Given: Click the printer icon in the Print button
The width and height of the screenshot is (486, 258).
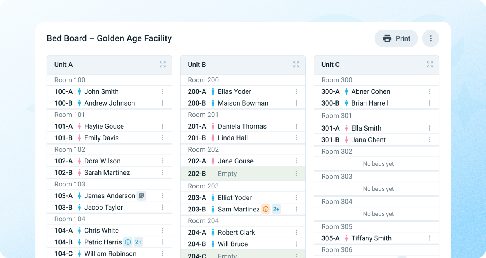Looking at the screenshot, I should (x=387, y=38).
